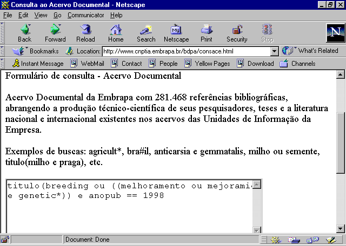Image resolution: width=346 pixels, height=246 pixels.
Task: Collapse the personal toolbar via its handle
Action: pyautogui.click(x=2, y=64)
